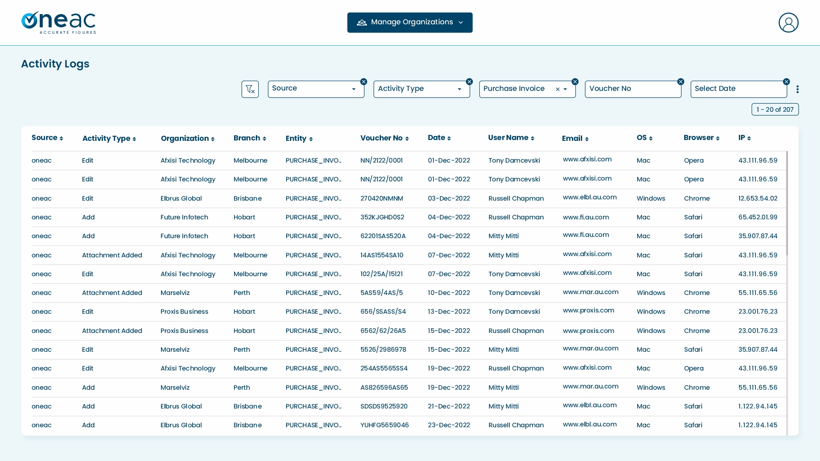This screenshot has width=820, height=461.
Task: Dismiss the Activity Type filter with its clear icon
Action: click(469, 82)
